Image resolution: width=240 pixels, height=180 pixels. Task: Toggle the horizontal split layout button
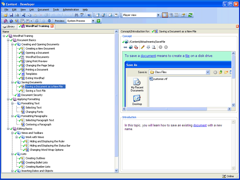pos(171,15)
